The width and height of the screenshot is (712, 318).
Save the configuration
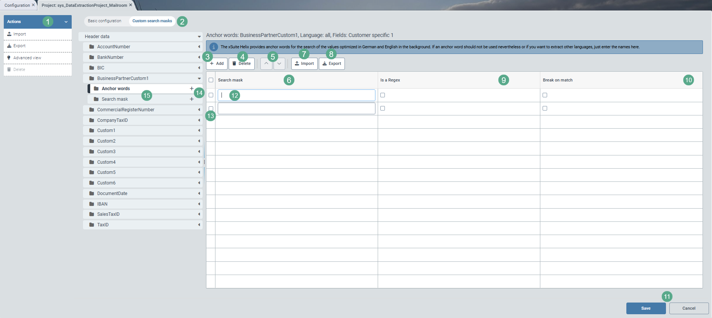point(646,309)
